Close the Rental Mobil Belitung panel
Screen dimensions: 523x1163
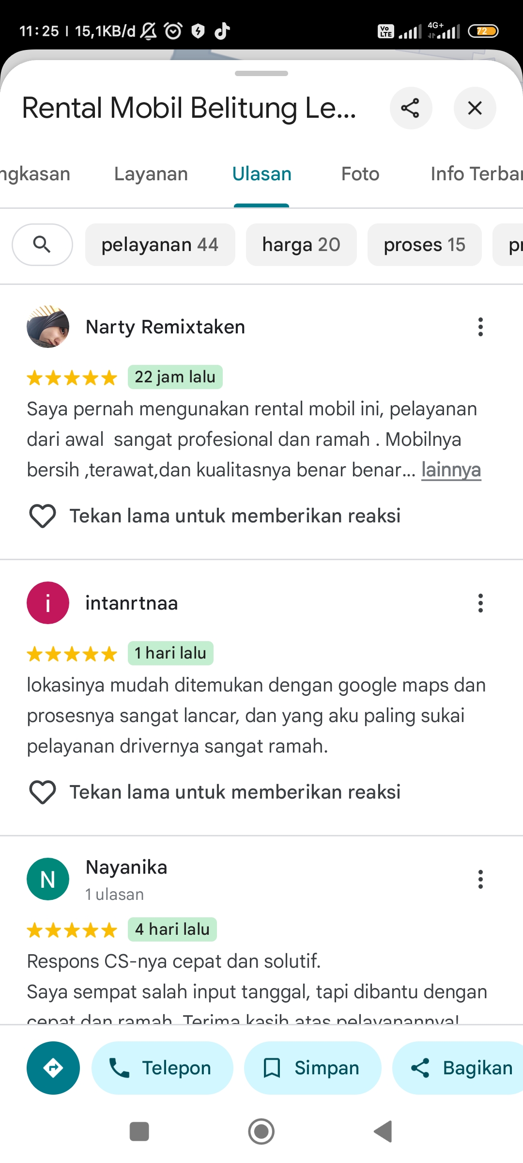coord(475,108)
